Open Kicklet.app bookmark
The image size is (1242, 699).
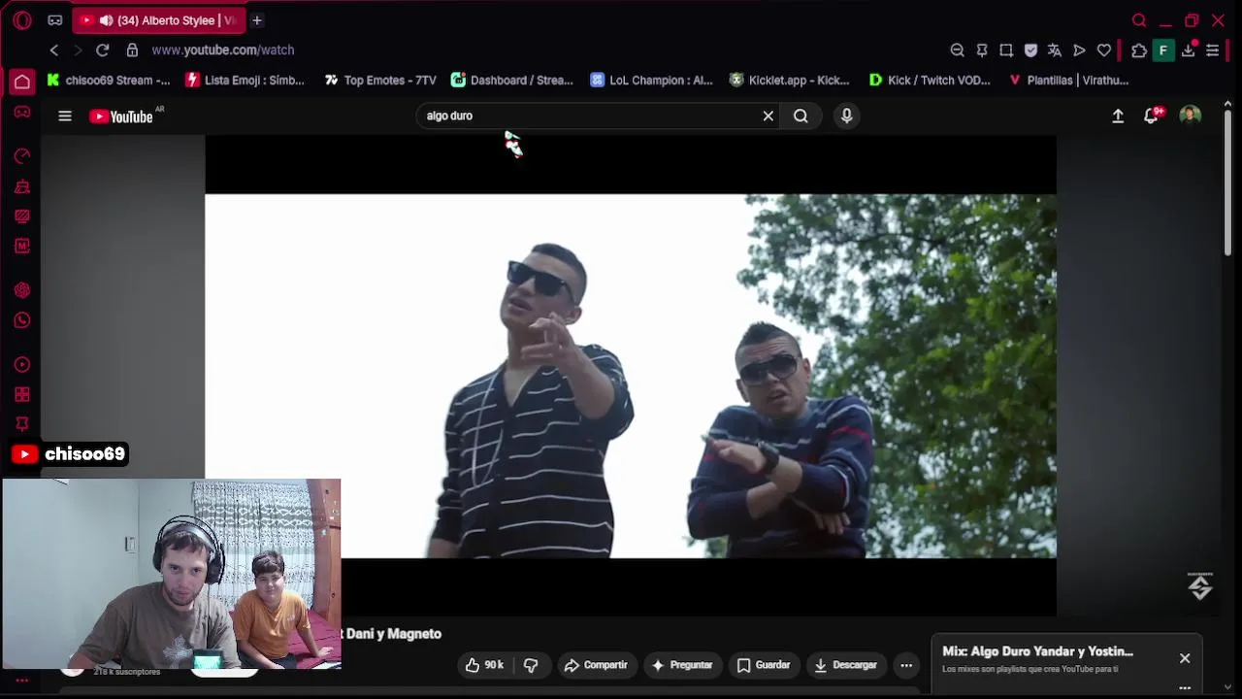pos(790,81)
